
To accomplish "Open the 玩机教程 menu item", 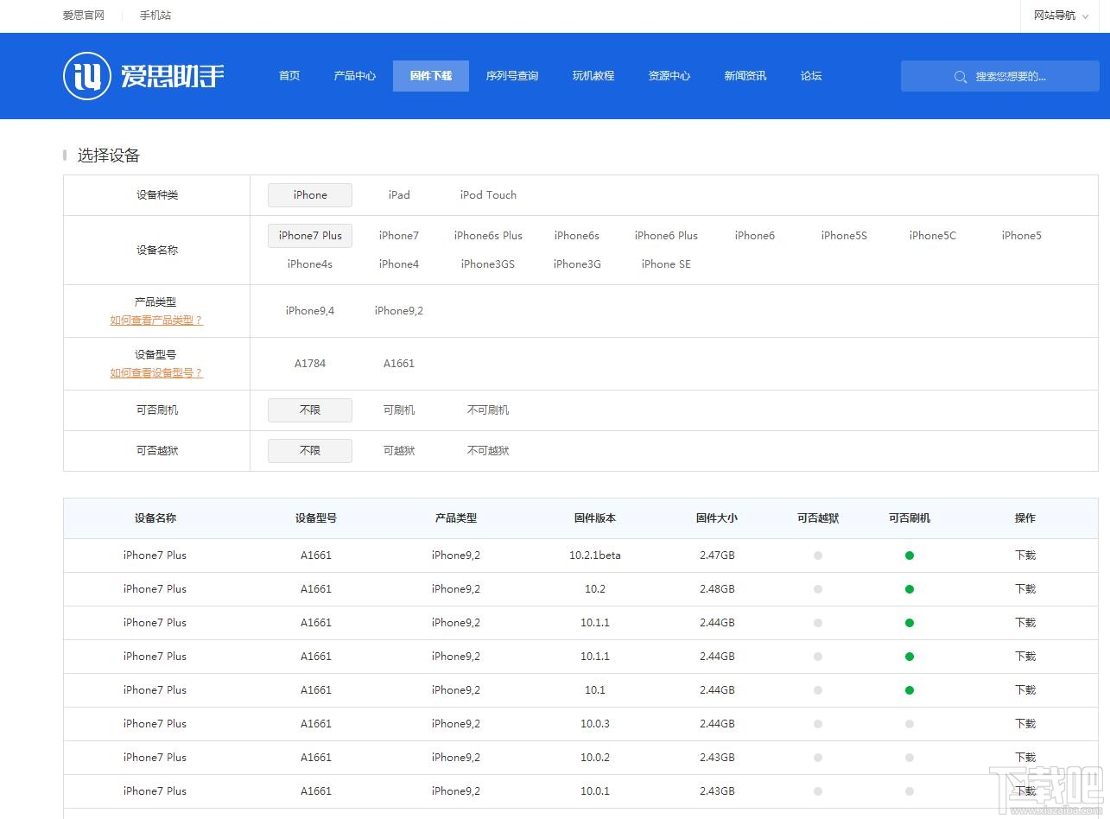I will click(593, 76).
